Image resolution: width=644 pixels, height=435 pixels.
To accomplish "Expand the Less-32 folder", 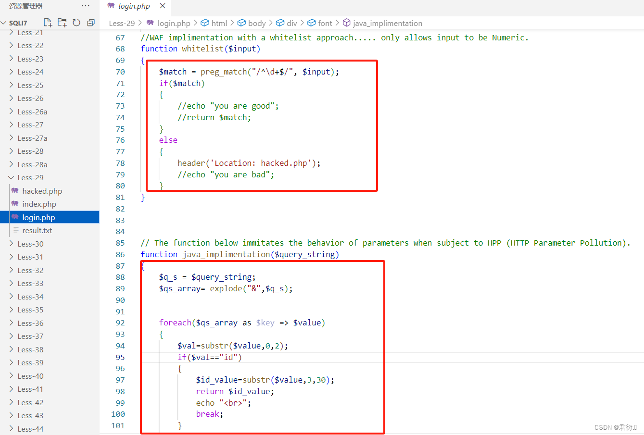I will click(31, 270).
